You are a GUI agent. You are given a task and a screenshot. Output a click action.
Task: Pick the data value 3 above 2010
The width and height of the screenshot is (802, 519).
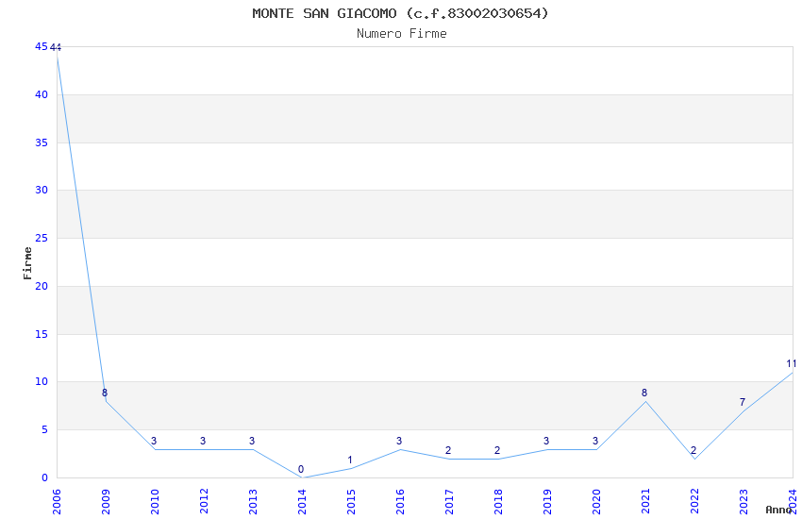[x=154, y=442]
